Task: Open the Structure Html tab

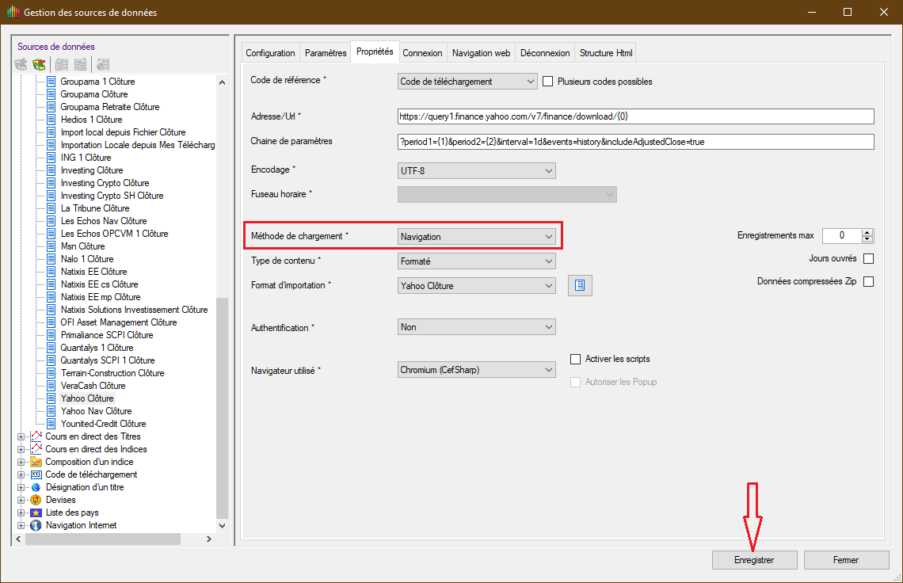Action: pyautogui.click(x=606, y=53)
